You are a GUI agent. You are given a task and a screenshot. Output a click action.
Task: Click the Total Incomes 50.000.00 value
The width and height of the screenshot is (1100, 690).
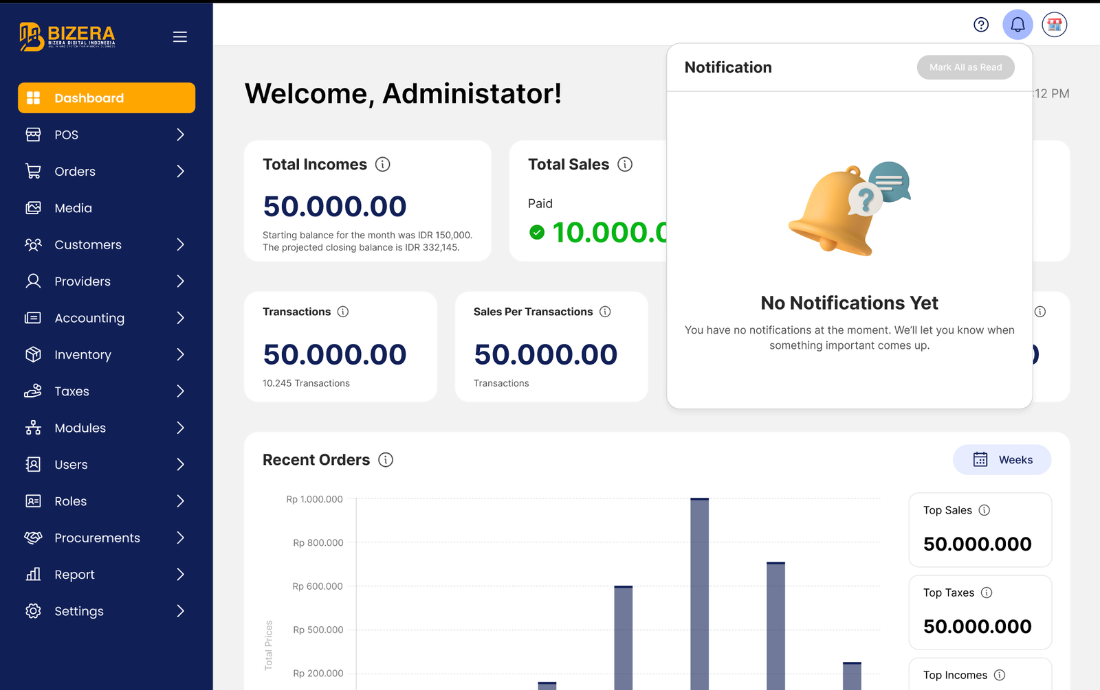335,206
